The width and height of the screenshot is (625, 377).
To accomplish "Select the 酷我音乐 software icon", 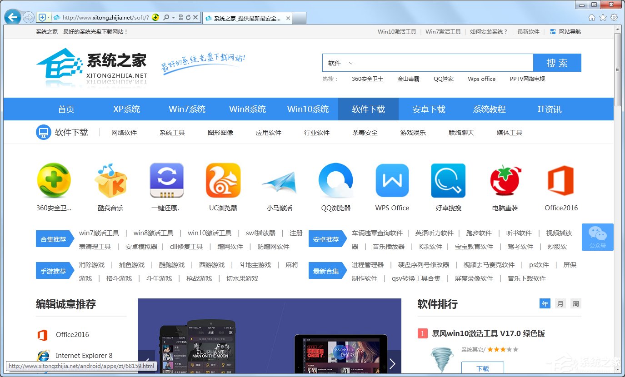I will pyautogui.click(x=110, y=180).
